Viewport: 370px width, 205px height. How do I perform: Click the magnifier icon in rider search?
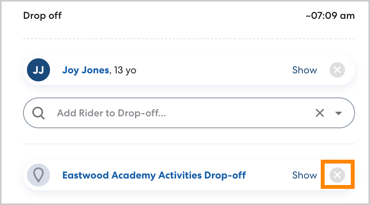coord(38,113)
